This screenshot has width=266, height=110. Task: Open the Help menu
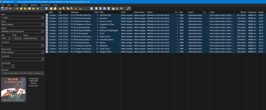pyautogui.click(x=56, y=5)
